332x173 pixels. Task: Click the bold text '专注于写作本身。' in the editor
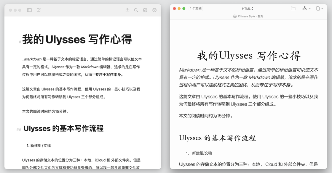109,75
